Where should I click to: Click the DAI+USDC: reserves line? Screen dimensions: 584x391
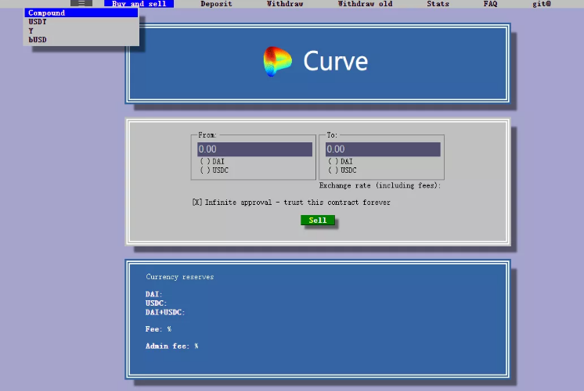click(x=165, y=312)
